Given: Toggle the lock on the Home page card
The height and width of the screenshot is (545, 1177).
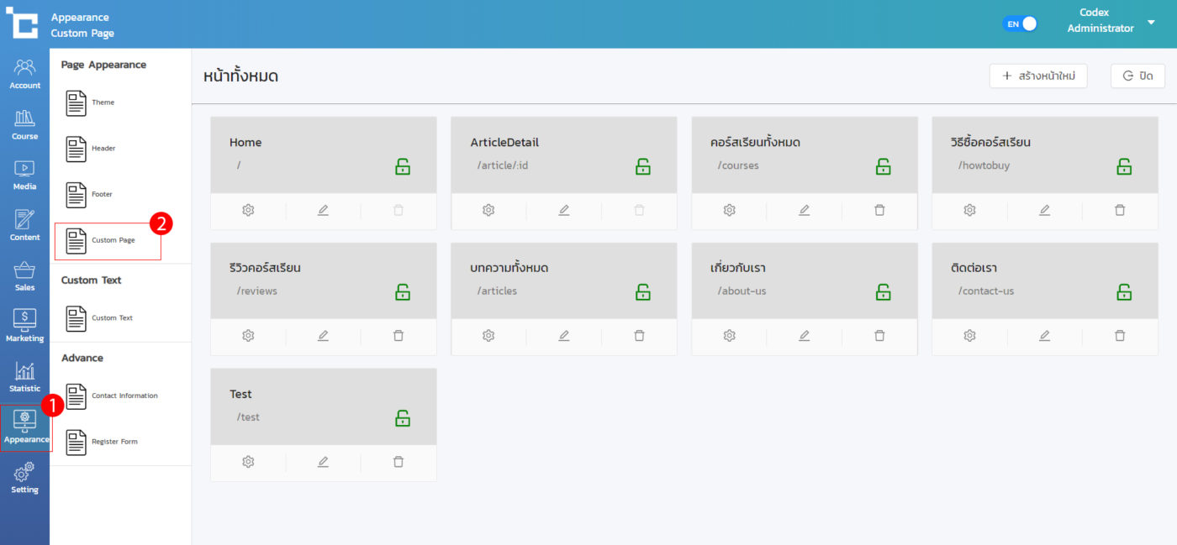Looking at the screenshot, I should tap(403, 166).
